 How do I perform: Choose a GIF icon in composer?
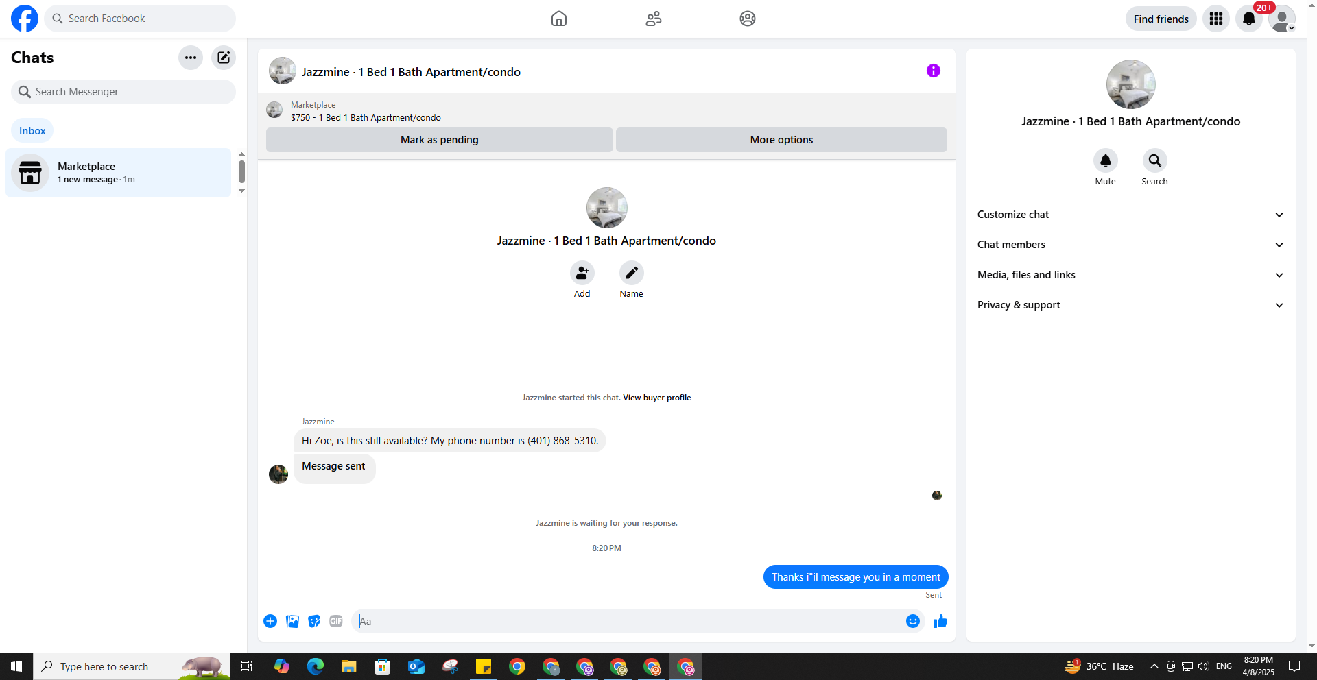point(336,621)
